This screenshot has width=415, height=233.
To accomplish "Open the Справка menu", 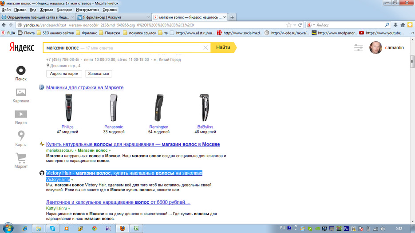I will click(110, 10).
